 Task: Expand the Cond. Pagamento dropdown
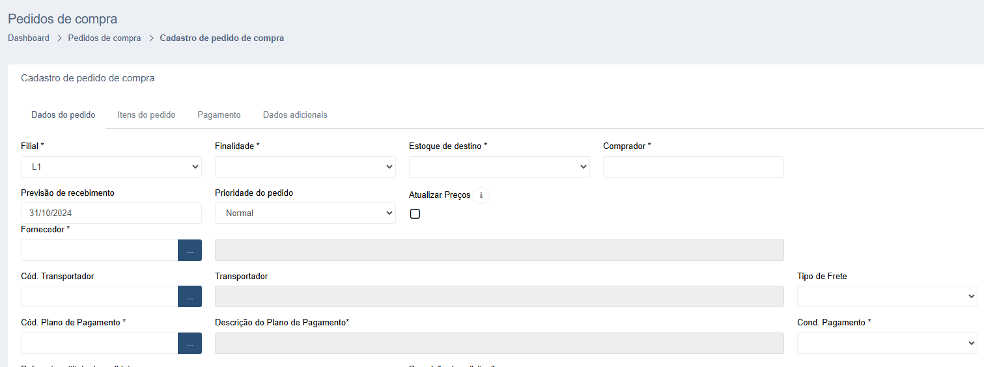pyautogui.click(x=887, y=344)
